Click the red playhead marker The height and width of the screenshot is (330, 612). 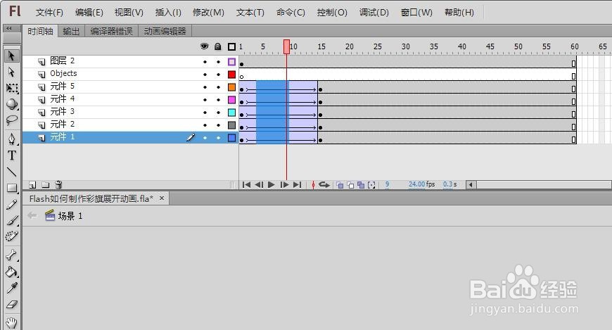click(x=287, y=46)
